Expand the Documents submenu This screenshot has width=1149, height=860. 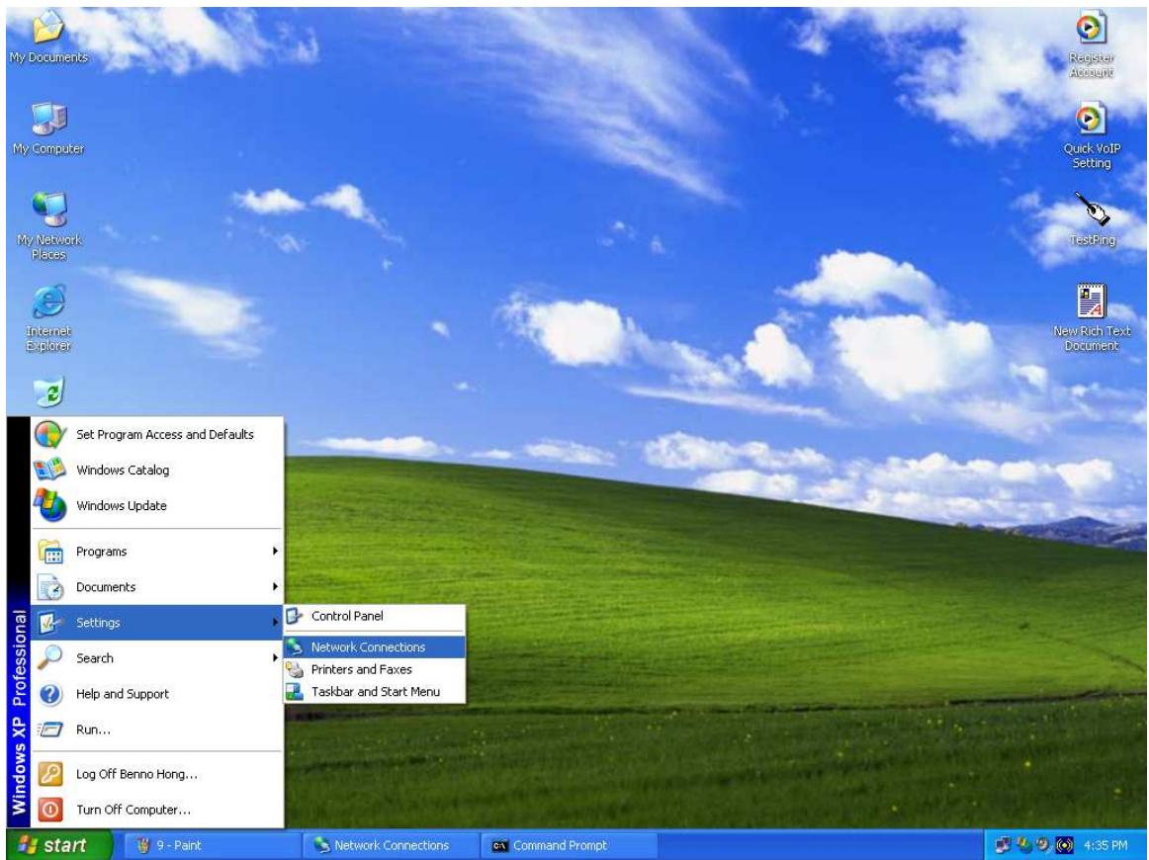[x=156, y=587]
